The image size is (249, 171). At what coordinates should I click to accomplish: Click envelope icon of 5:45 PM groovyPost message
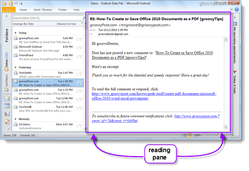coord(15,38)
